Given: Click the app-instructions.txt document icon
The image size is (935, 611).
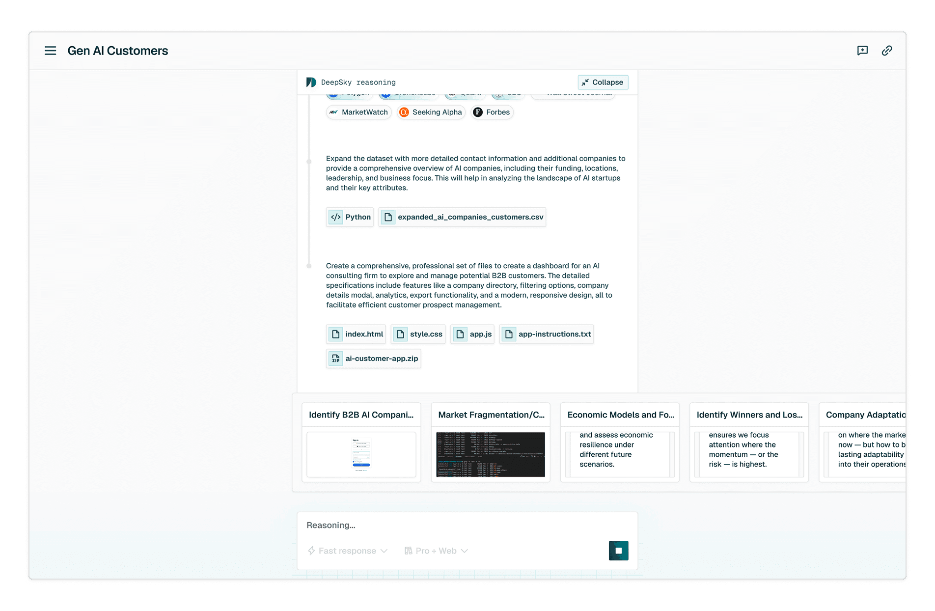Looking at the screenshot, I should click(509, 334).
